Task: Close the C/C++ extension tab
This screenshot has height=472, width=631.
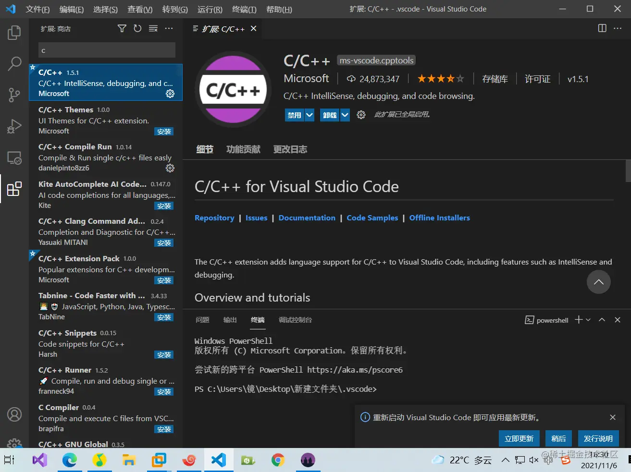Action: click(x=254, y=29)
